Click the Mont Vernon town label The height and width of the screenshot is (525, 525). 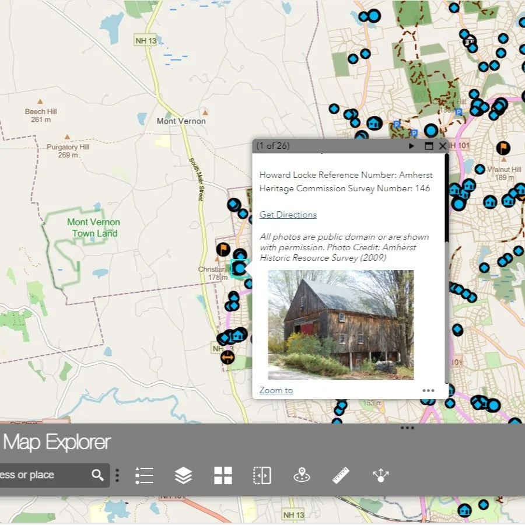click(181, 121)
